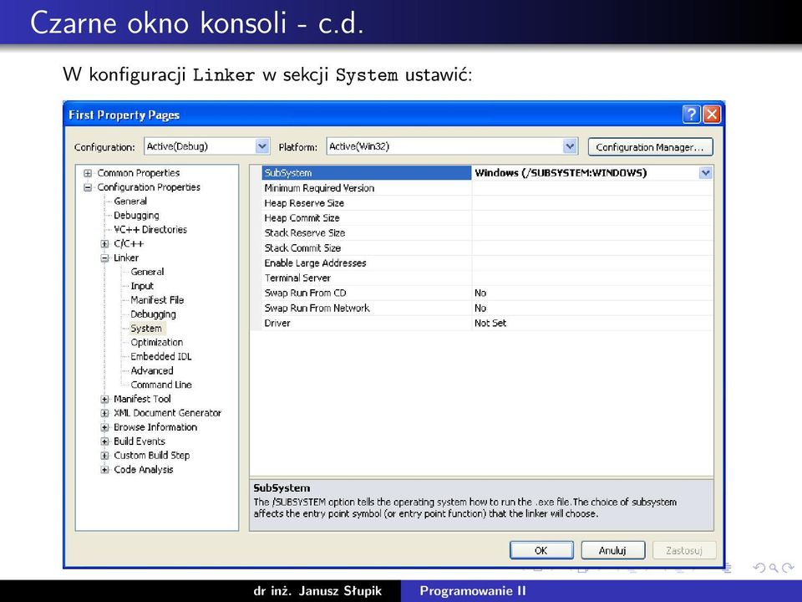This screenshot has height=602, width=802.
Task: Expand the Common Properties node
Action: (88, 173)
